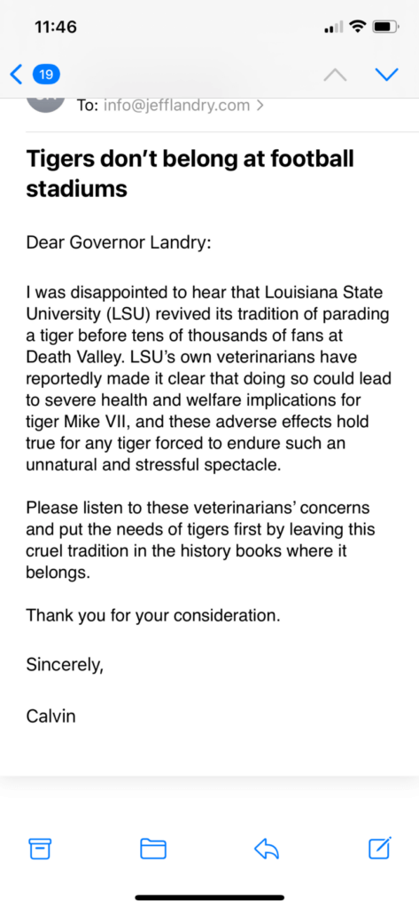This screenshot has width=419, height=909.
Task: Tap the 'Dear Governor Landry:' greeting line
Action: click(x=119, y=242)
